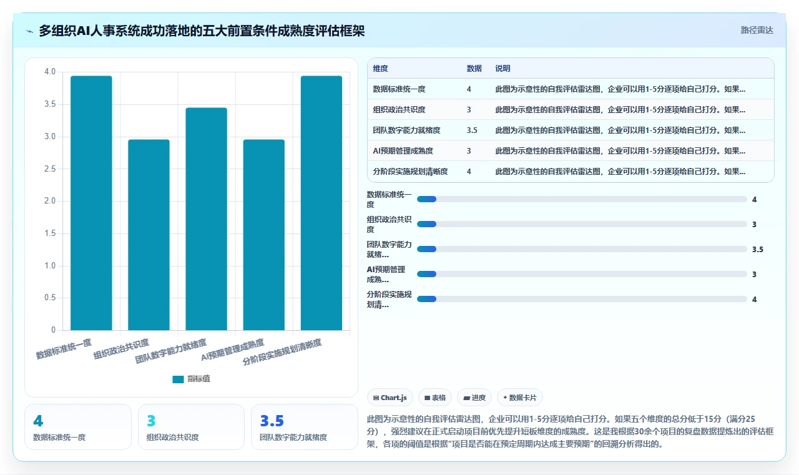Click the lightning icon beside the title
This screenshot has height=475, width=799.
(30, 31)
